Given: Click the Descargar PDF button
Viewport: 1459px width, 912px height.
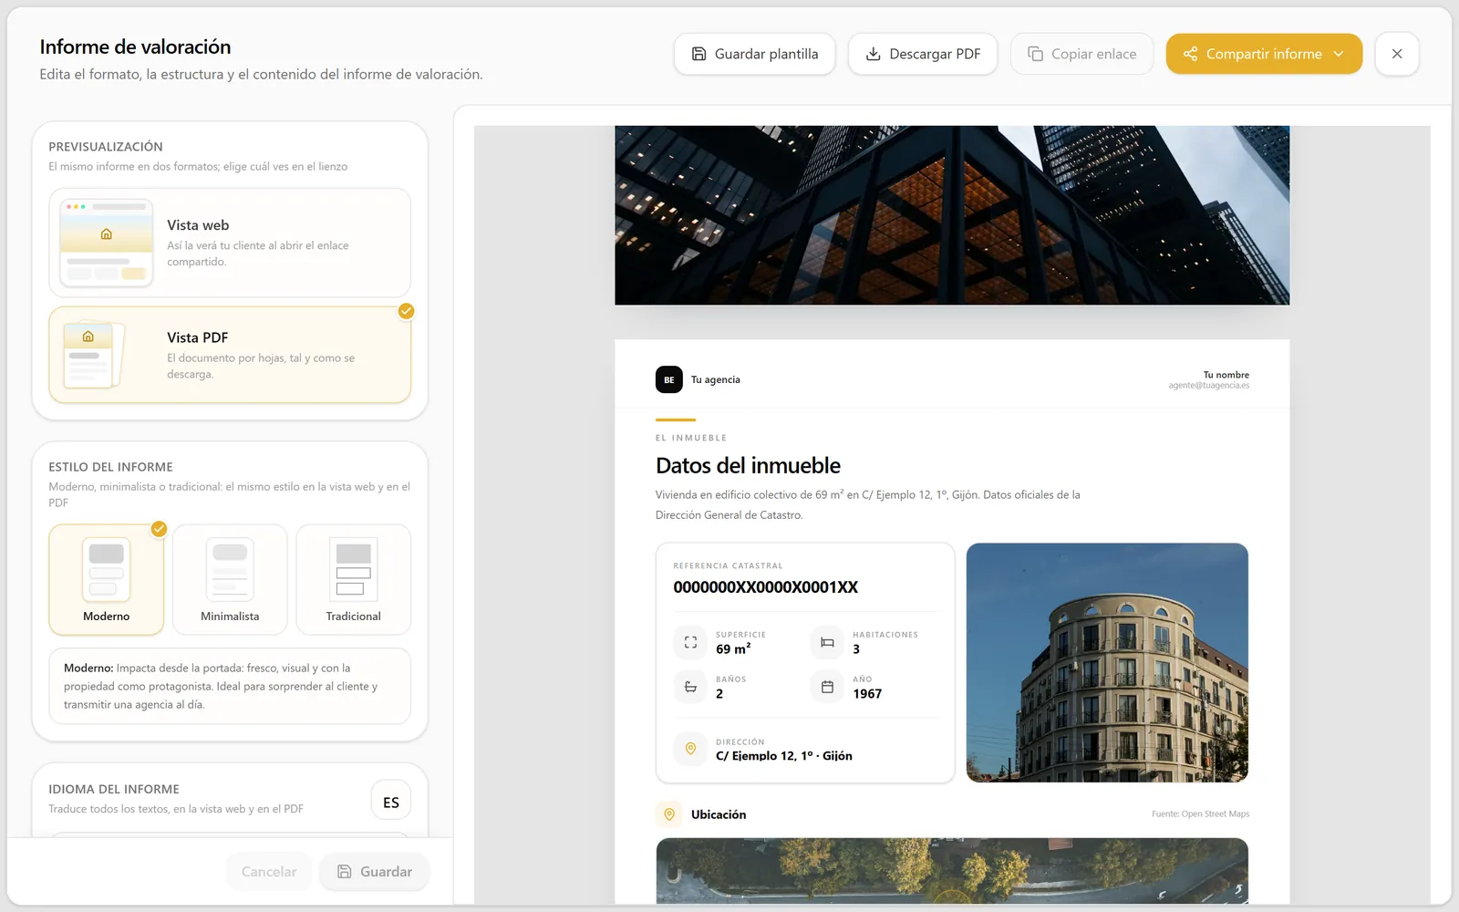Looking at the screenshot, I should [x=923, y=54].
